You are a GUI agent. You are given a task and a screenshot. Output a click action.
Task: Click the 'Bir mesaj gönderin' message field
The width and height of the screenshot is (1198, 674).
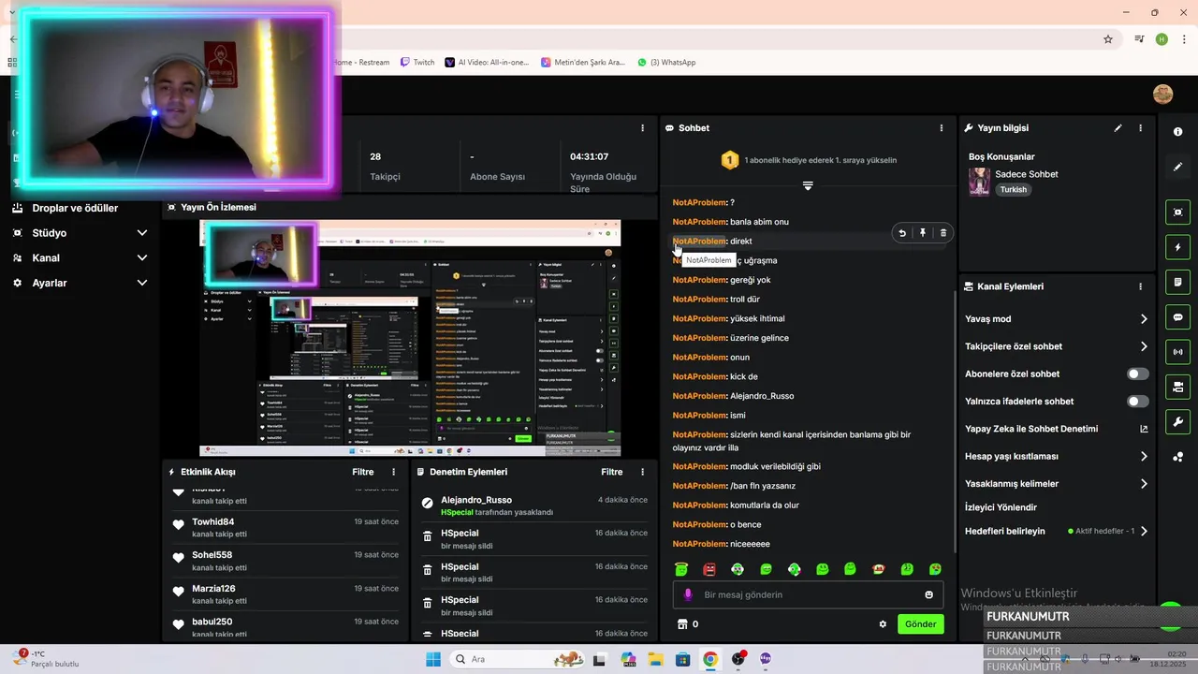808,594
